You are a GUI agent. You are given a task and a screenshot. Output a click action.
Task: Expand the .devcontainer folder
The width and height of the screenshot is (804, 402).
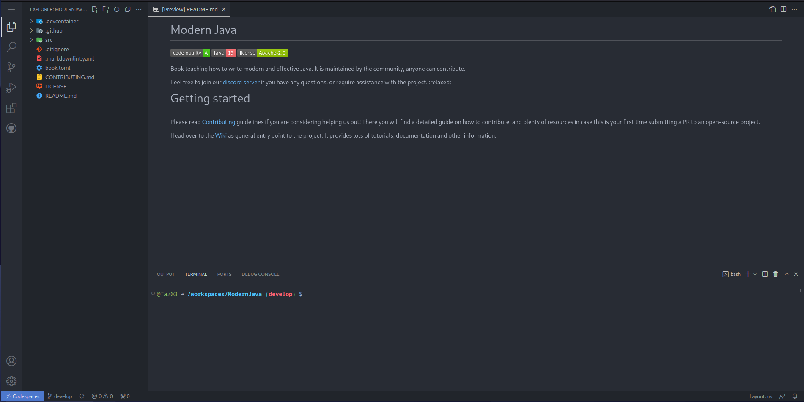tap(32, 21)
